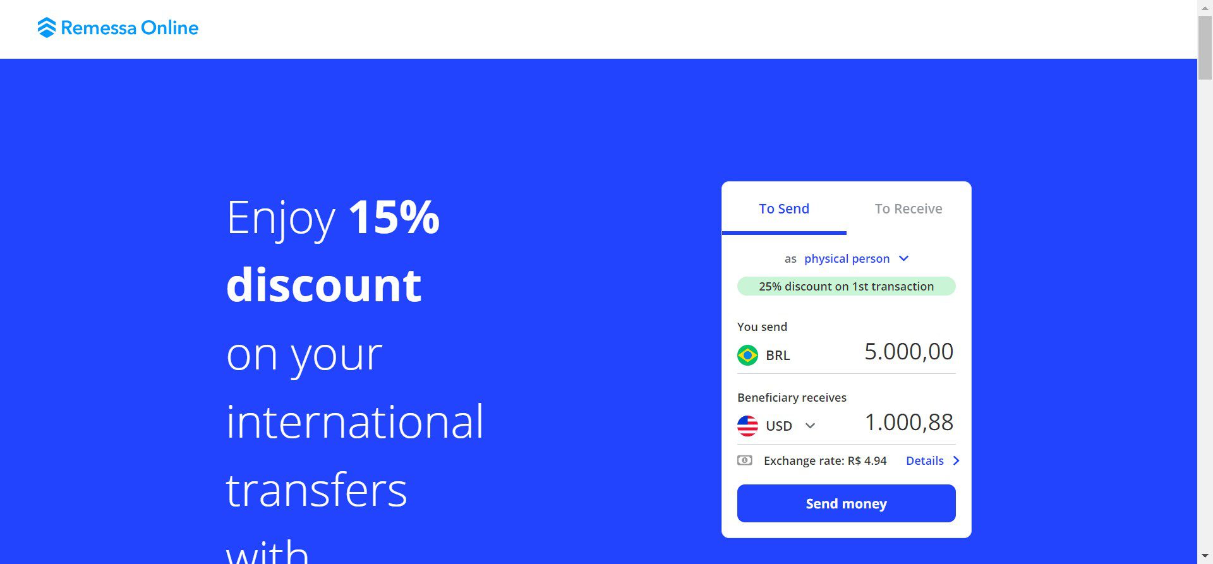Open the USD currency dropdown chevron
This screenshot has width=1213, height=564.
(x=810, y=426)
